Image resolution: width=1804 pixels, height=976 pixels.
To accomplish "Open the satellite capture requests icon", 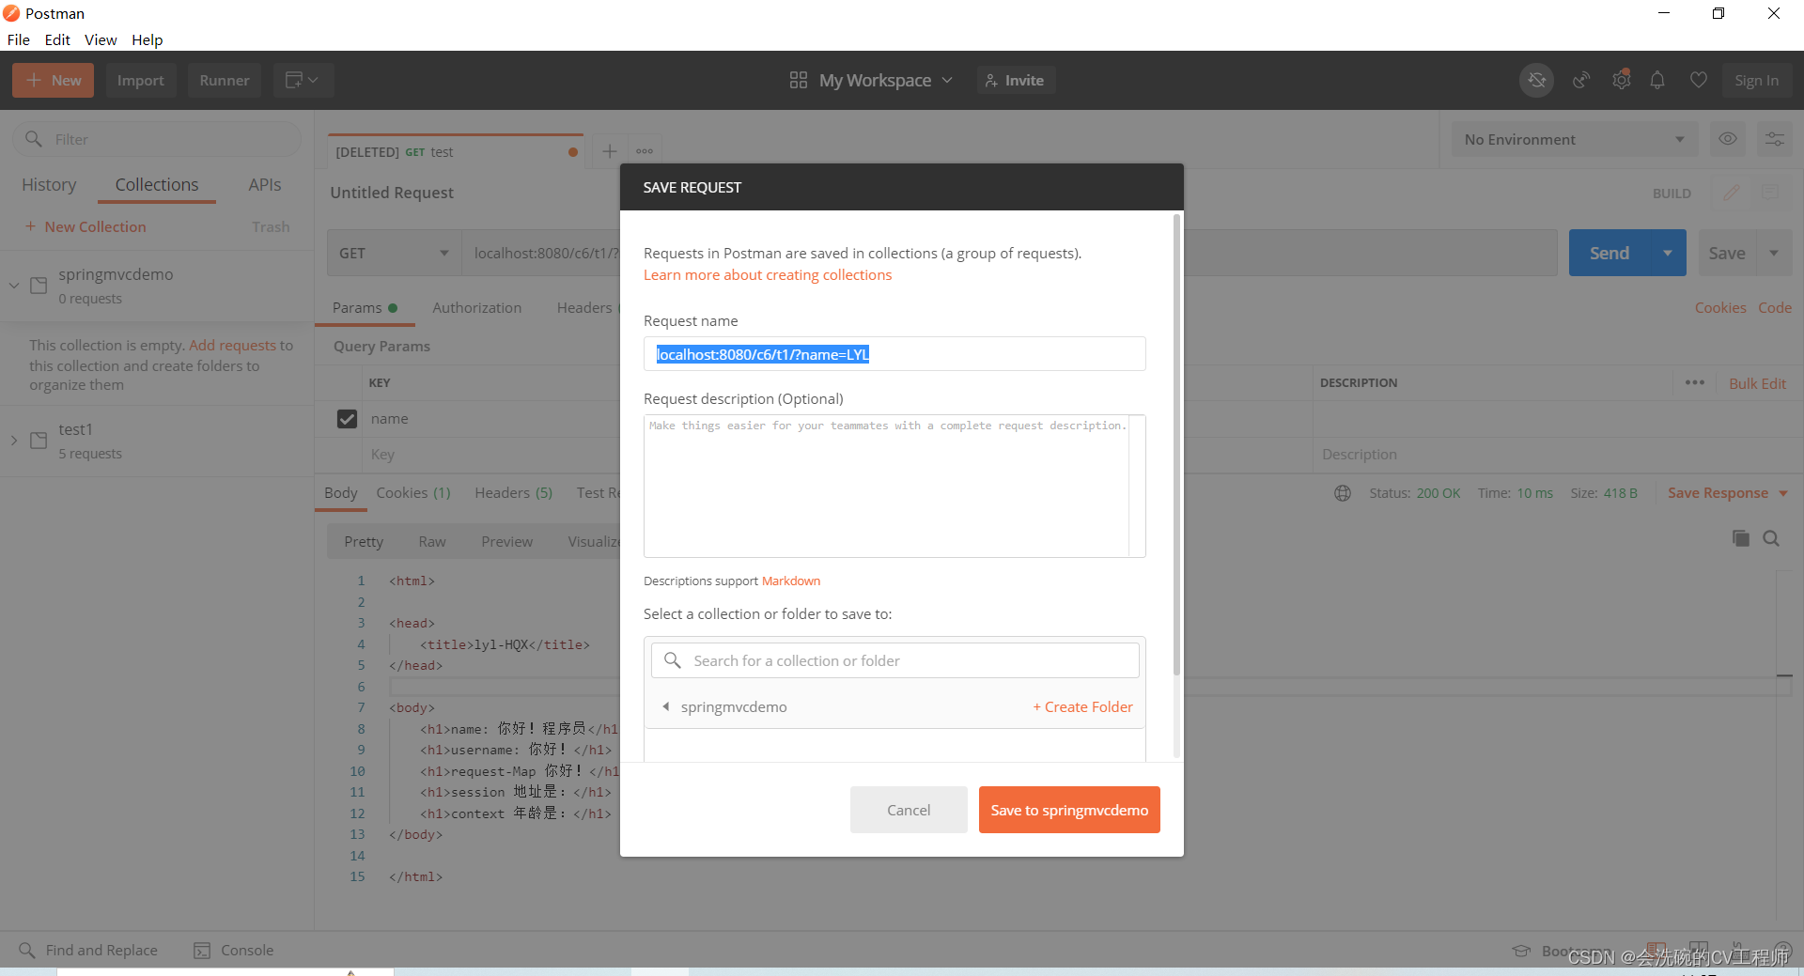I will pos(1581,81).
